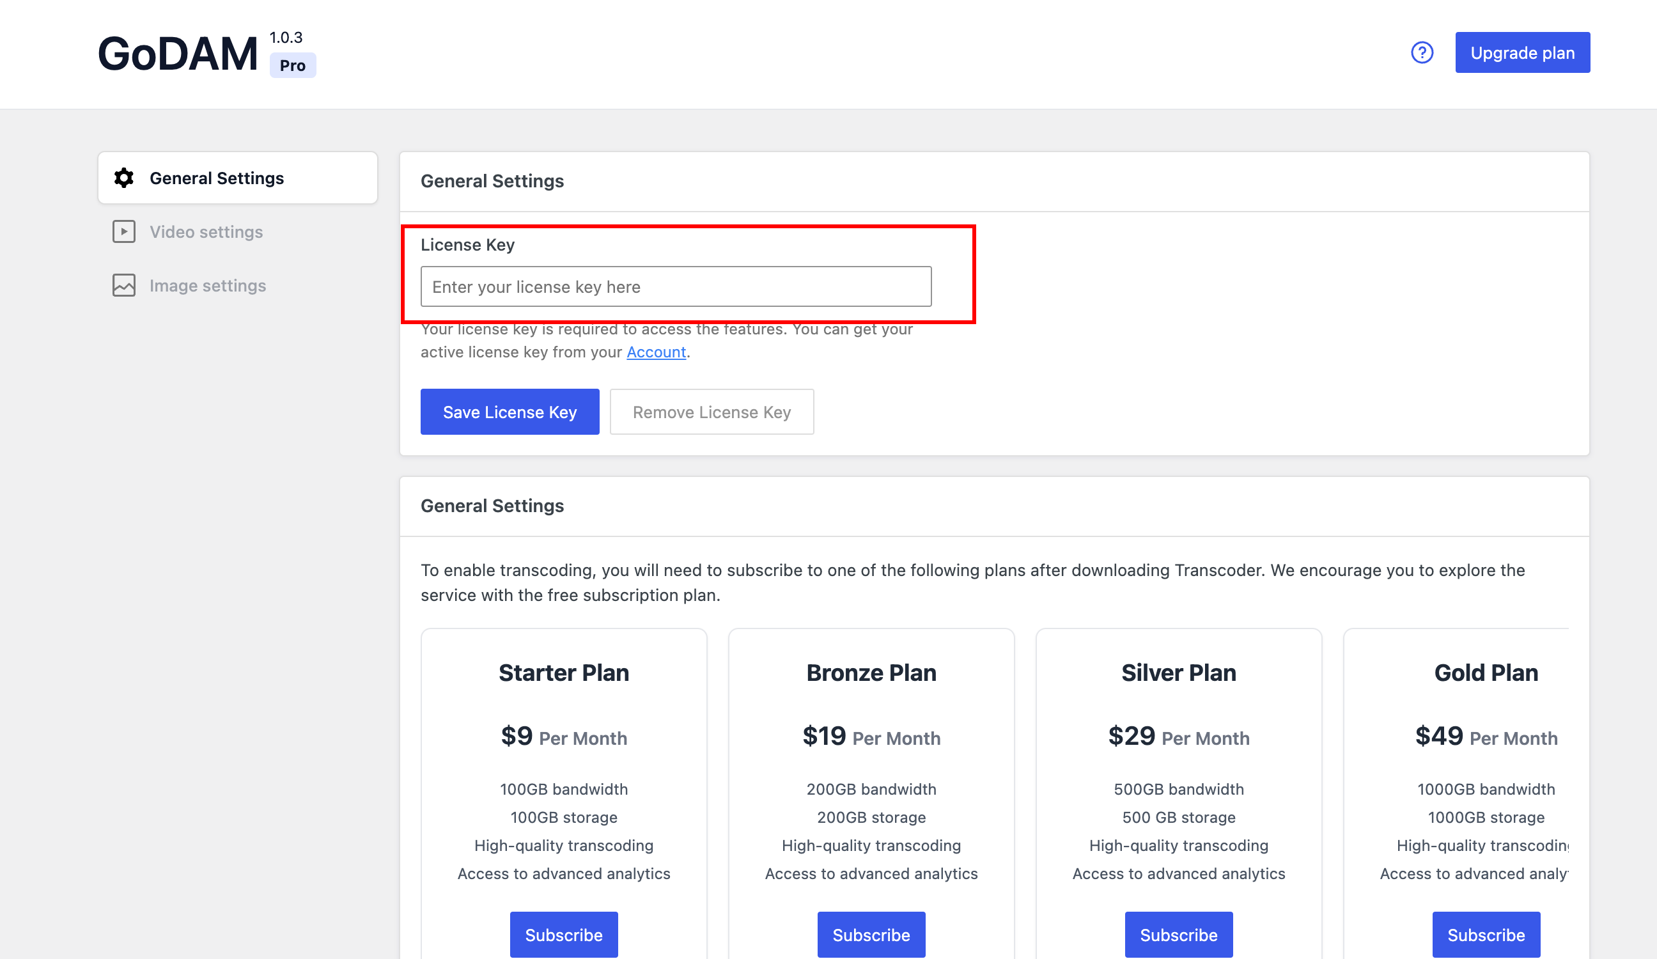This screenshot has width=1657, height=959.
Task: Subscribe to the Starter Plan
Action: coord(563,934)
